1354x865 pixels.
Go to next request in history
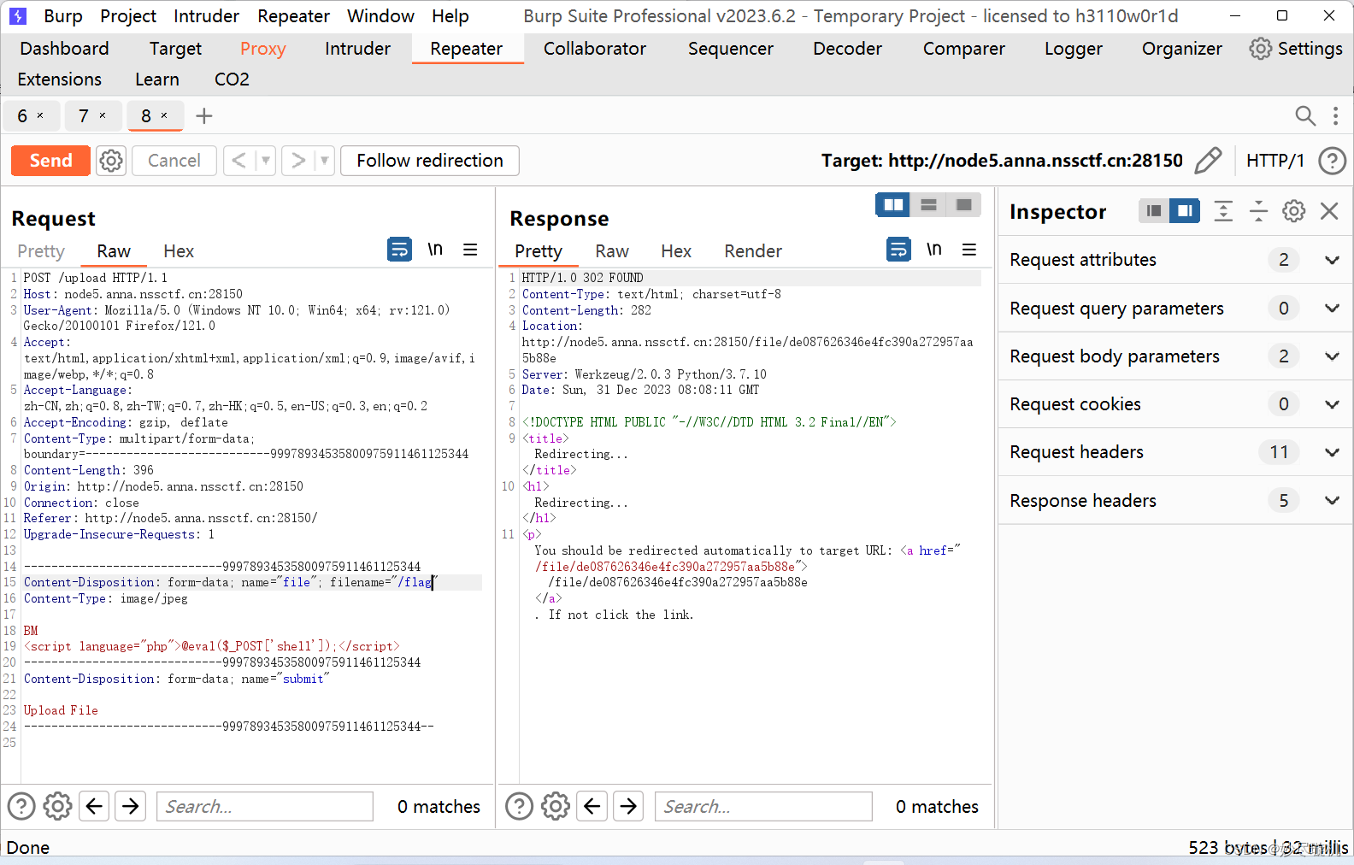297,161
